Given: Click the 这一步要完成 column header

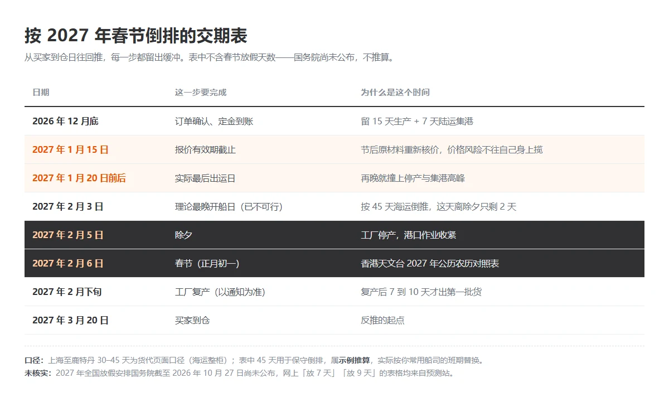Looking at the screenshot, I should tap(201, 93).
